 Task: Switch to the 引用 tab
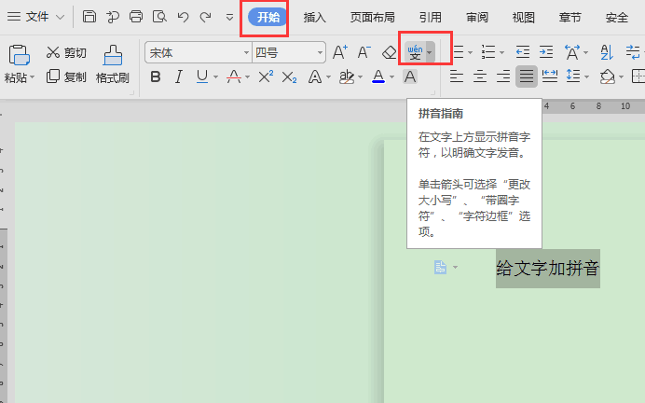[x=431, y=18]
